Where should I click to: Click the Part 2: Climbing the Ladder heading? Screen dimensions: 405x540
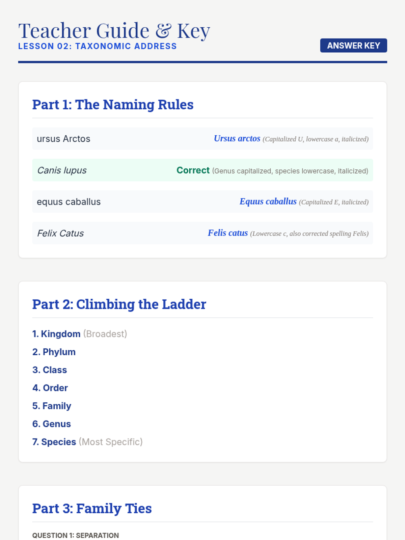click(119, 304)
